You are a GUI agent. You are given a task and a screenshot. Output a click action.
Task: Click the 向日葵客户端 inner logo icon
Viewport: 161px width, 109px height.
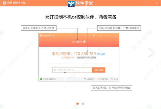click(x=41, y=36)
